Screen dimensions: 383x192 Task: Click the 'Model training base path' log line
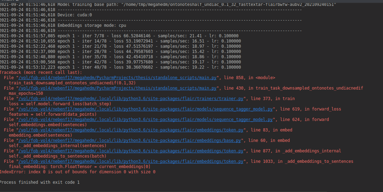point(168,4)
